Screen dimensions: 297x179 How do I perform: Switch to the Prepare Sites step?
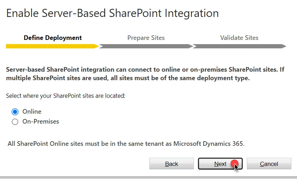click(x=146, y=38)
